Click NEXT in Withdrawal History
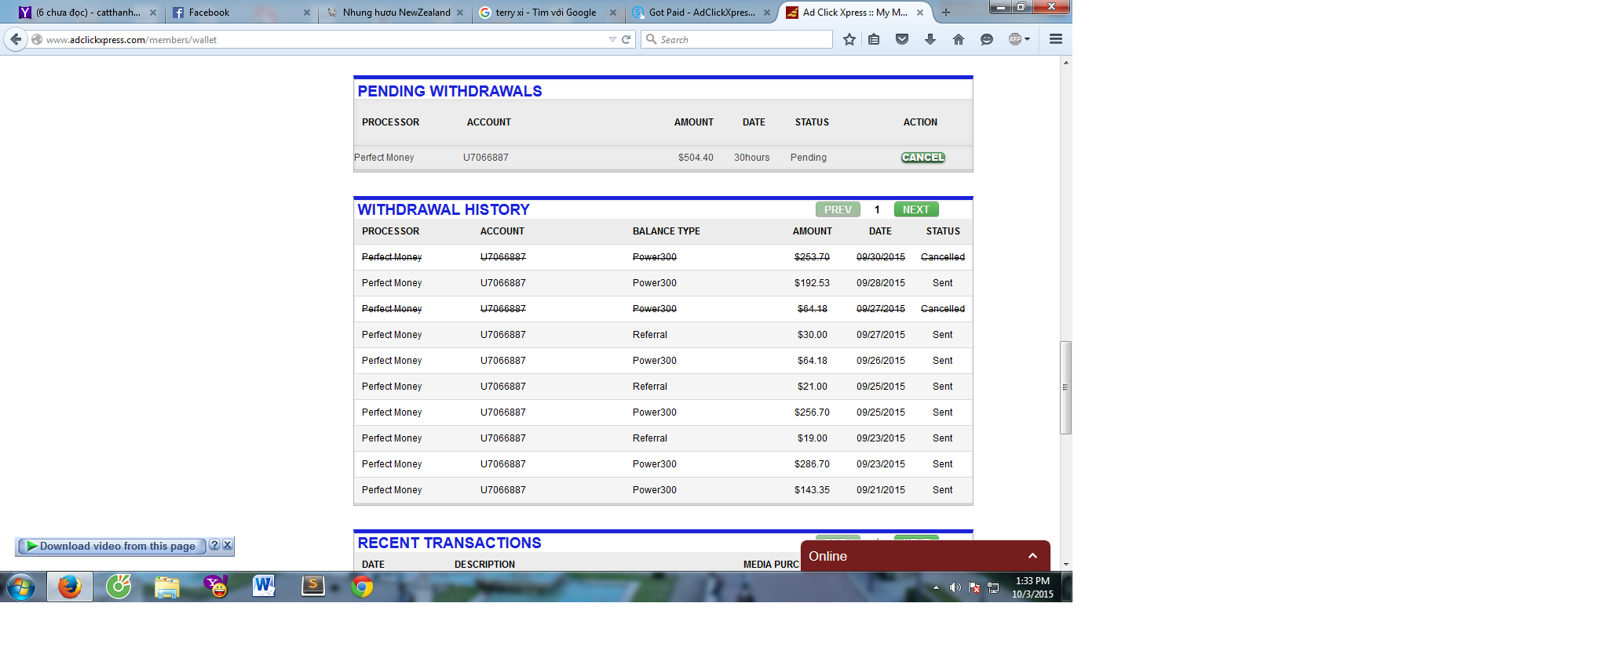Screen dimensions: 1622x654 tap(916, 209)
